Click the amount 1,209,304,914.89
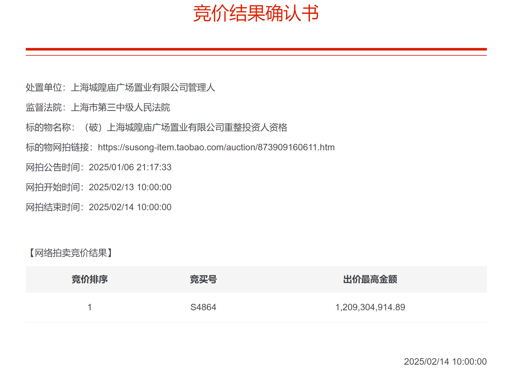Screen dimensions: 512x374 click(x=370, y=307)
